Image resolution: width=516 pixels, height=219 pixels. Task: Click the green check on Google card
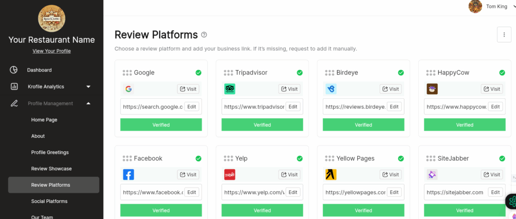point(199,72)
